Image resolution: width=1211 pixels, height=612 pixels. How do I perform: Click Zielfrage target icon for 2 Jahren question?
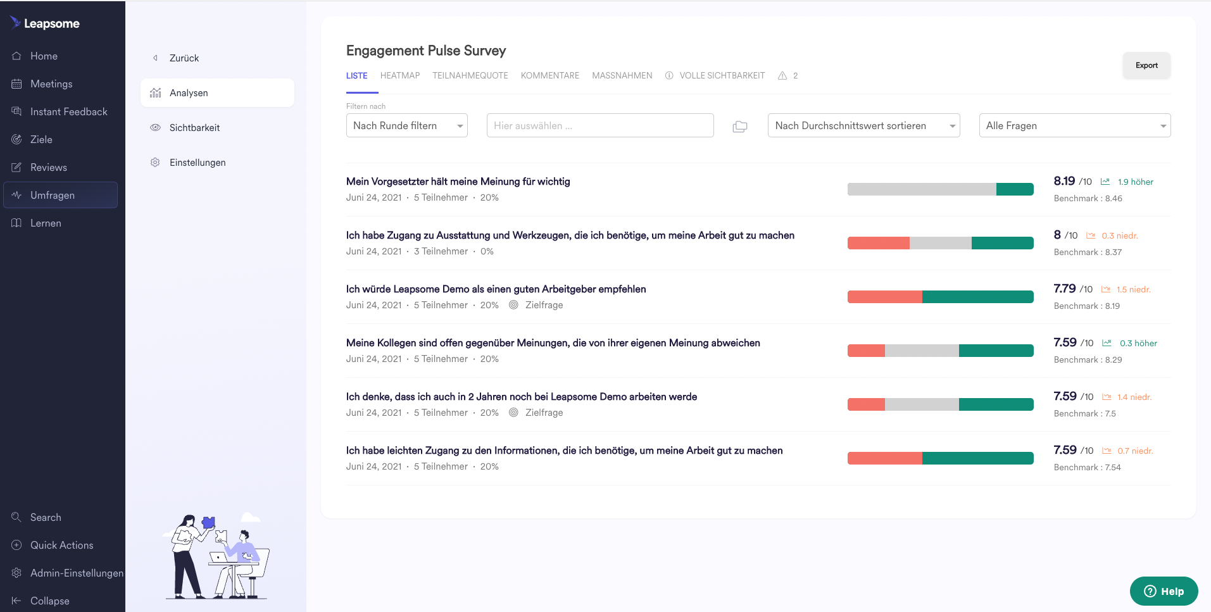513,412
